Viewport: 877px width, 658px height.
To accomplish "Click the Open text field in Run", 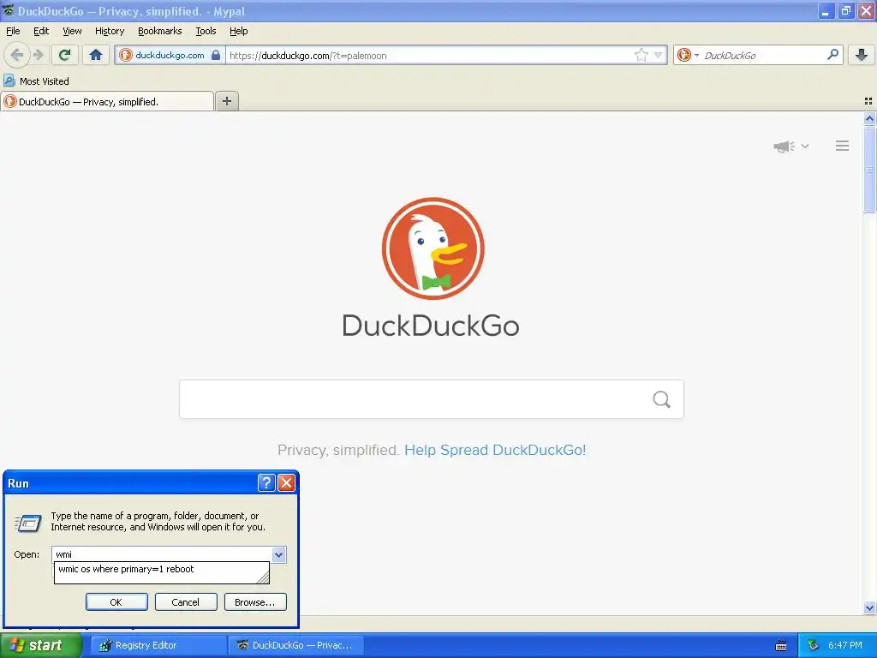I will (x=162, y=554).
